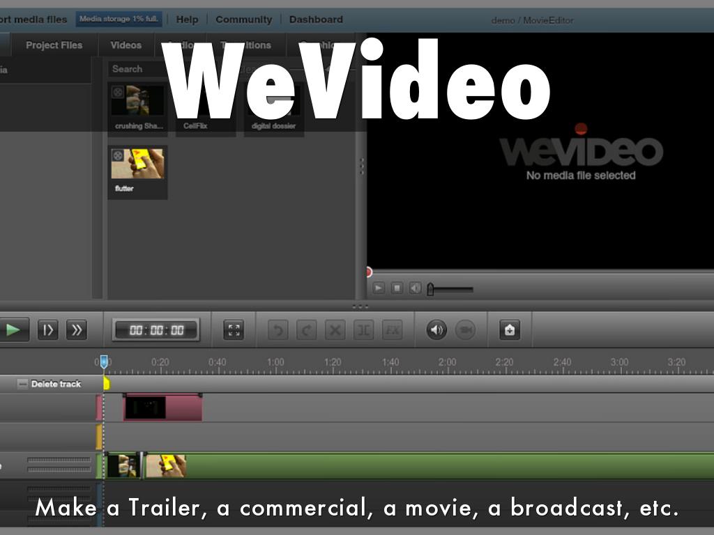Click the step-forward frame icon

(47, 329)
